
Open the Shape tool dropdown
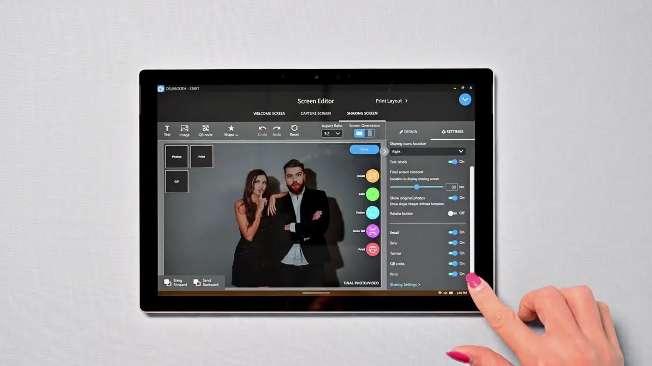231,131
